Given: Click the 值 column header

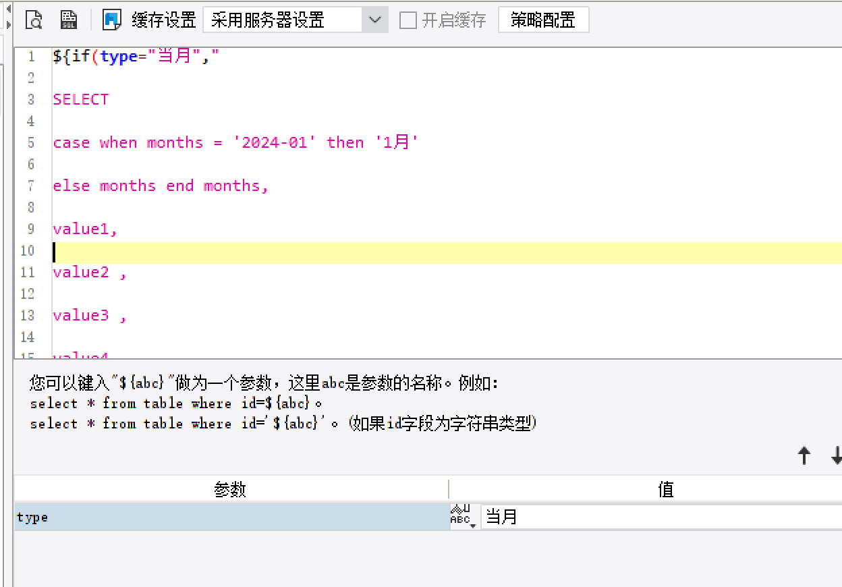Looking at the screenshot, I should point(666,490).
